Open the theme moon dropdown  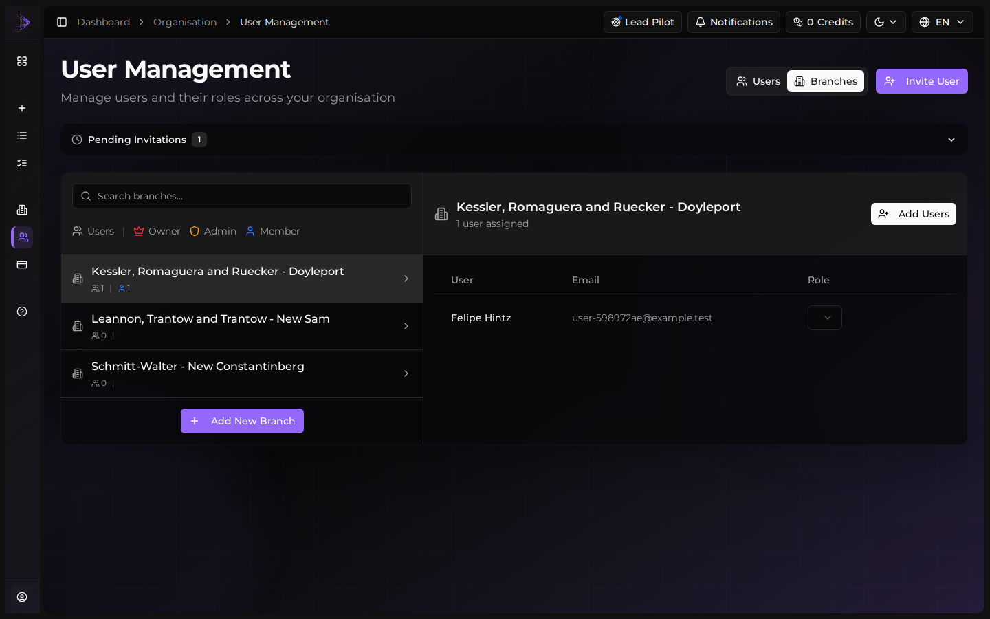point(886,22)
